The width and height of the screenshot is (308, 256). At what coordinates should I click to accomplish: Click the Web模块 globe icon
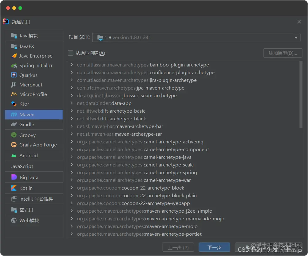tap(14, 220)
